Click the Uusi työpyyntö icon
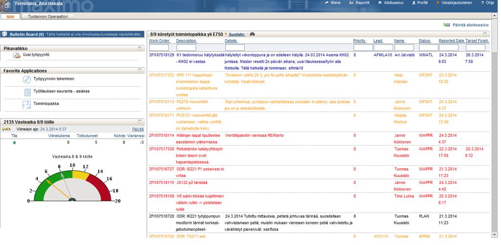Screen dimensions: 501x245 point(17,55)
